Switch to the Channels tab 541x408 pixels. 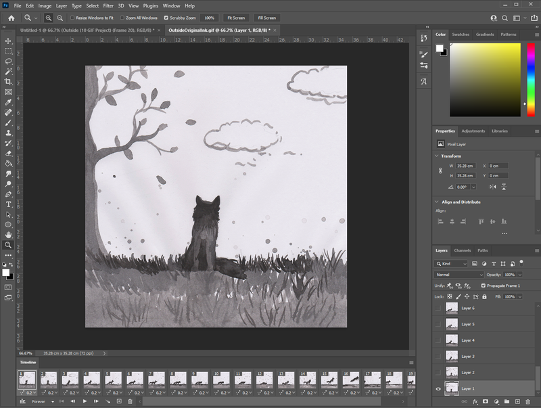pyautogui.click(x=463, y=250)
